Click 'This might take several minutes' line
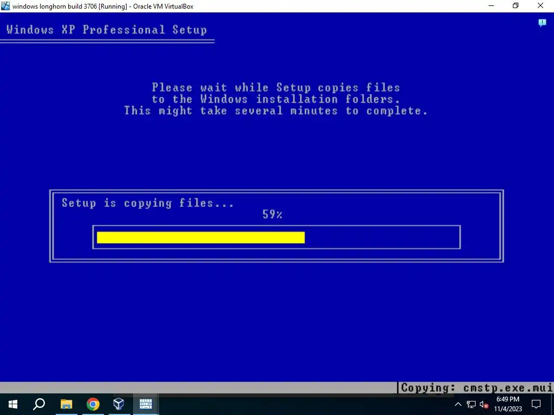554x415 pixels. pyautogui.click(x=276, y=110)
